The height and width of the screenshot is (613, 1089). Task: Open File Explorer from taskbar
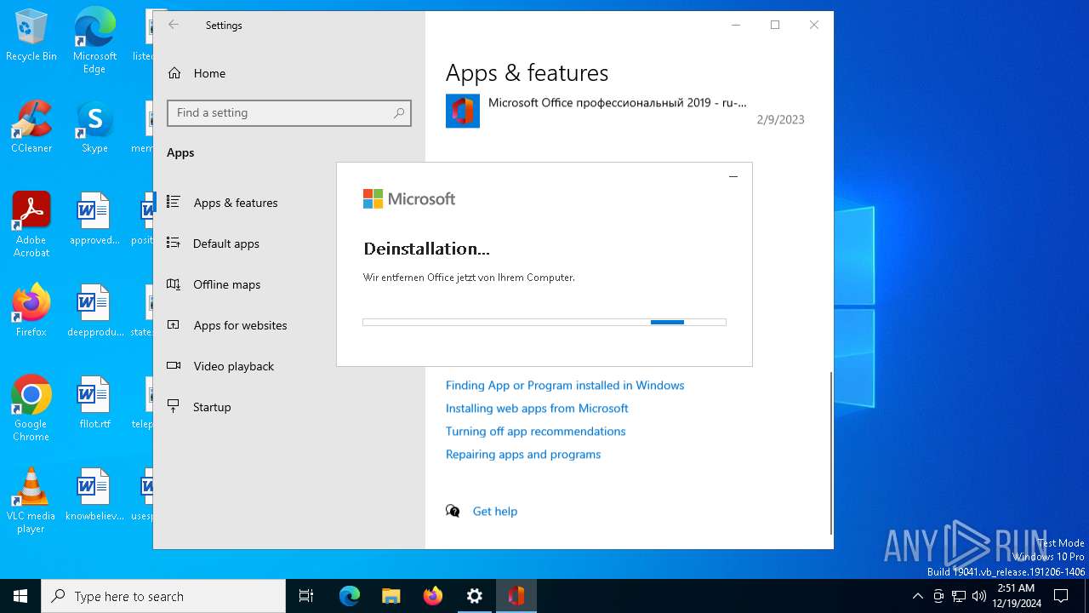[x=391, y=596]
